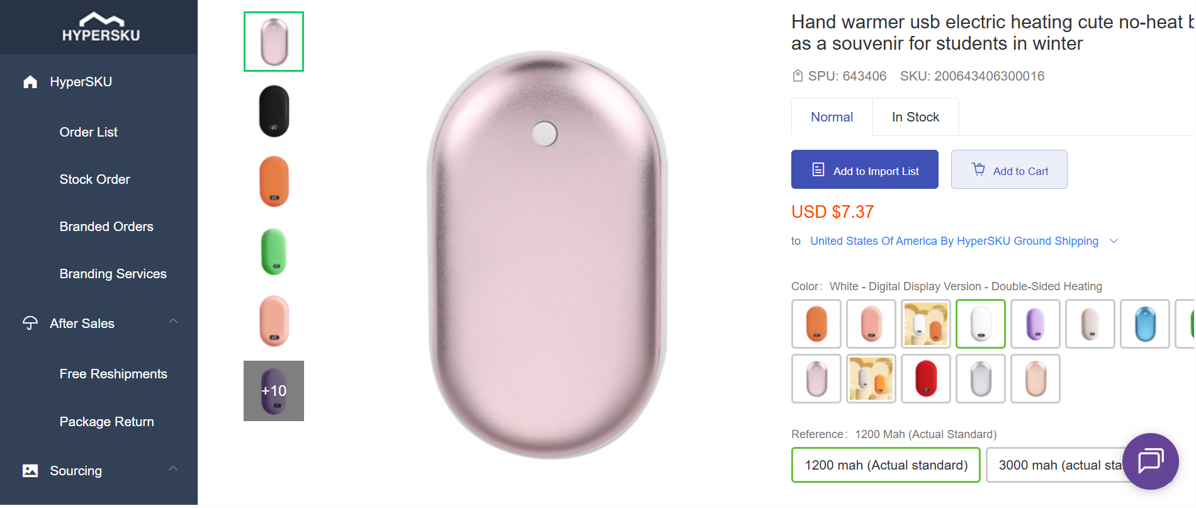Click the document icon on Add to Import List
The image size is (1196, 508).
click(x=817, y=169)
